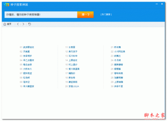Open hot-search entry numbered 14

point(73,60)
